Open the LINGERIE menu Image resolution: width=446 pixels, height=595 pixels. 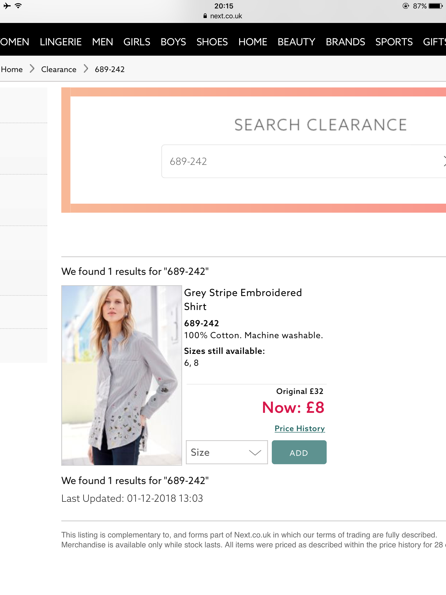click(61, 42)
